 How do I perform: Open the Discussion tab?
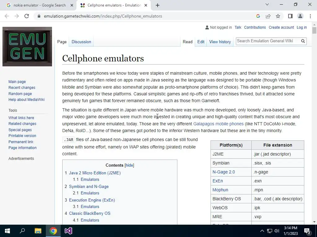pos(81,42)
